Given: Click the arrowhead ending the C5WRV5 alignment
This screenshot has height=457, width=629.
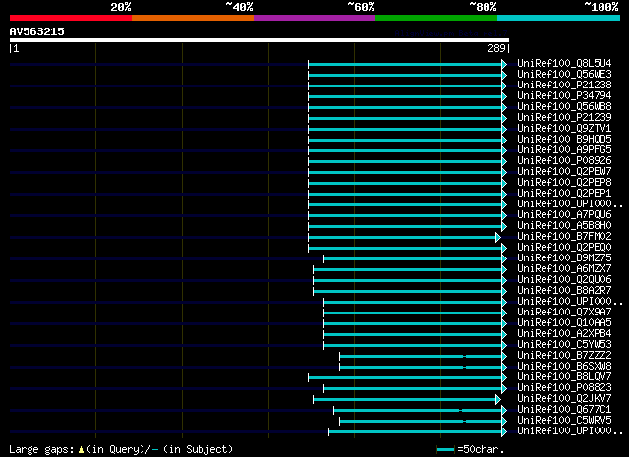Looking at the screenshot, I should coord(504,422).
